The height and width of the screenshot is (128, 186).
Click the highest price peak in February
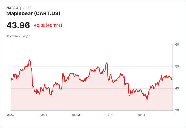29,60
